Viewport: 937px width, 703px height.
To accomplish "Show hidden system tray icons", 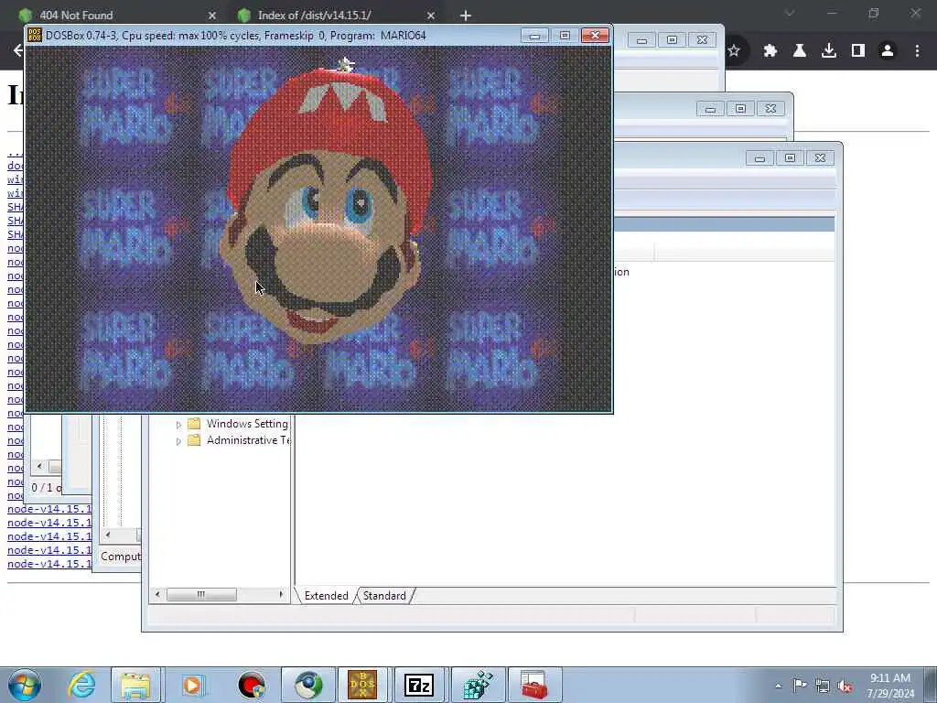I will pos(778,686).
